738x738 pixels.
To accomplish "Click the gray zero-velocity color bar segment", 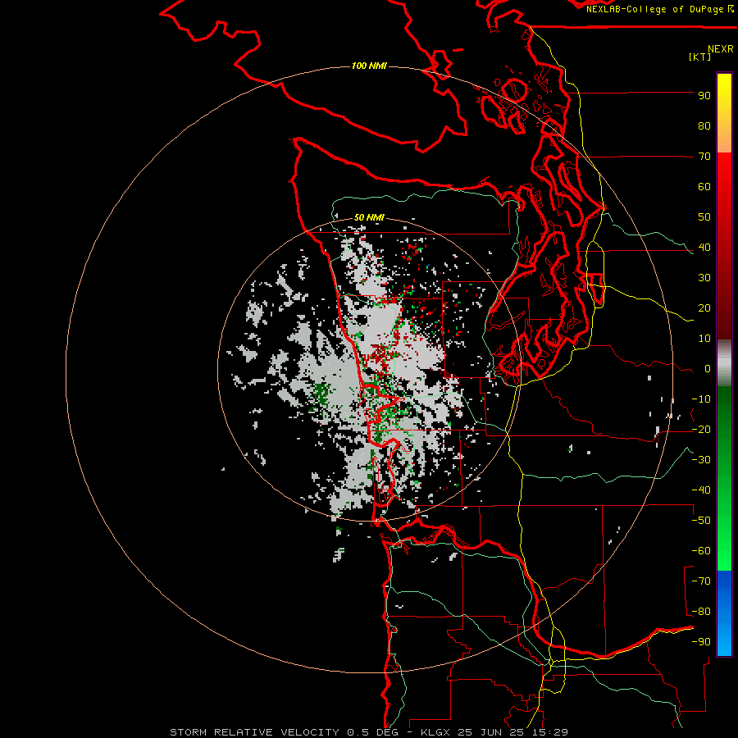I will [724, 363].
